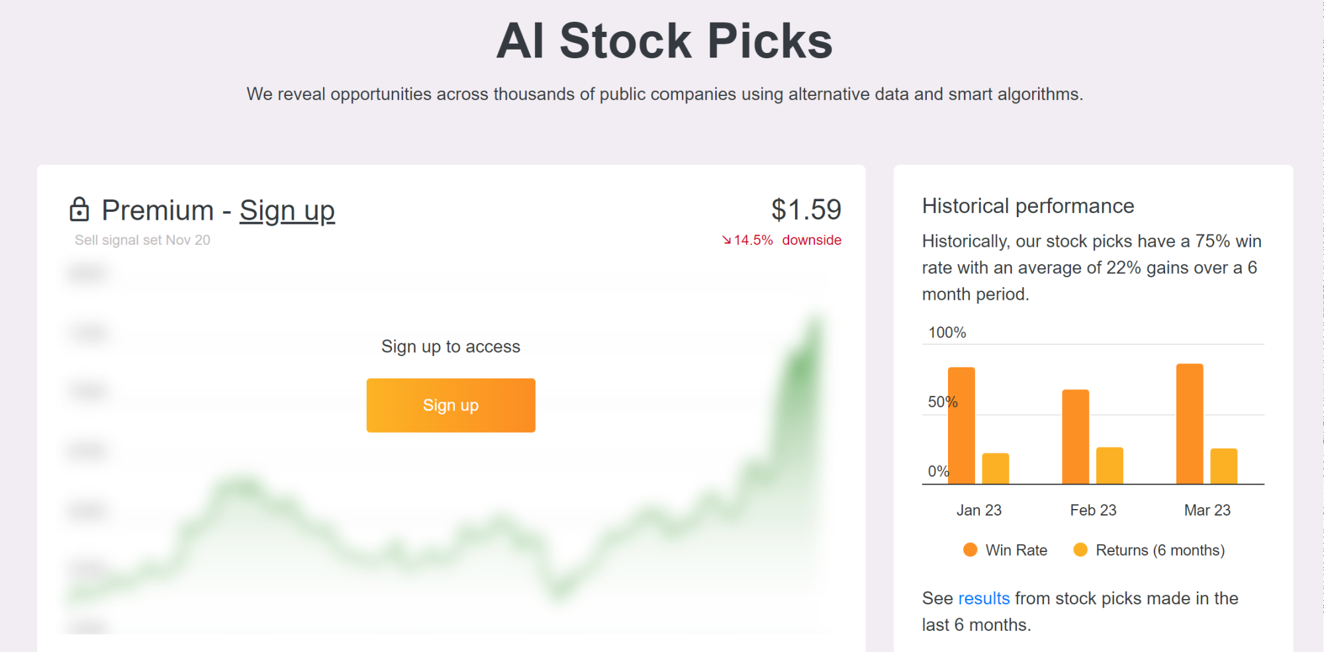Screen dimensions: 1324x652
Task: Open the results link for stock picks
Action: pos(984,598)
